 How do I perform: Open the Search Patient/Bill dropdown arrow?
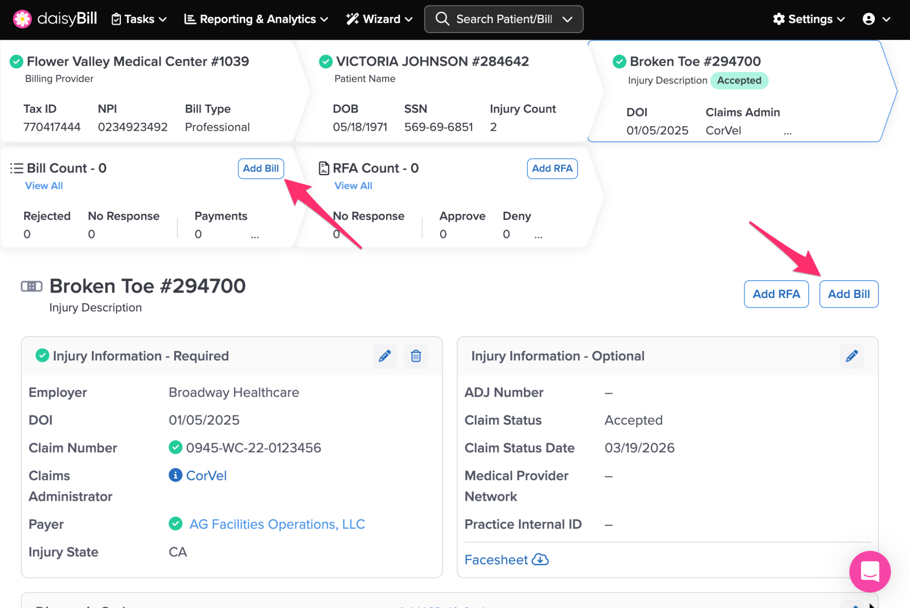(567, 19)
